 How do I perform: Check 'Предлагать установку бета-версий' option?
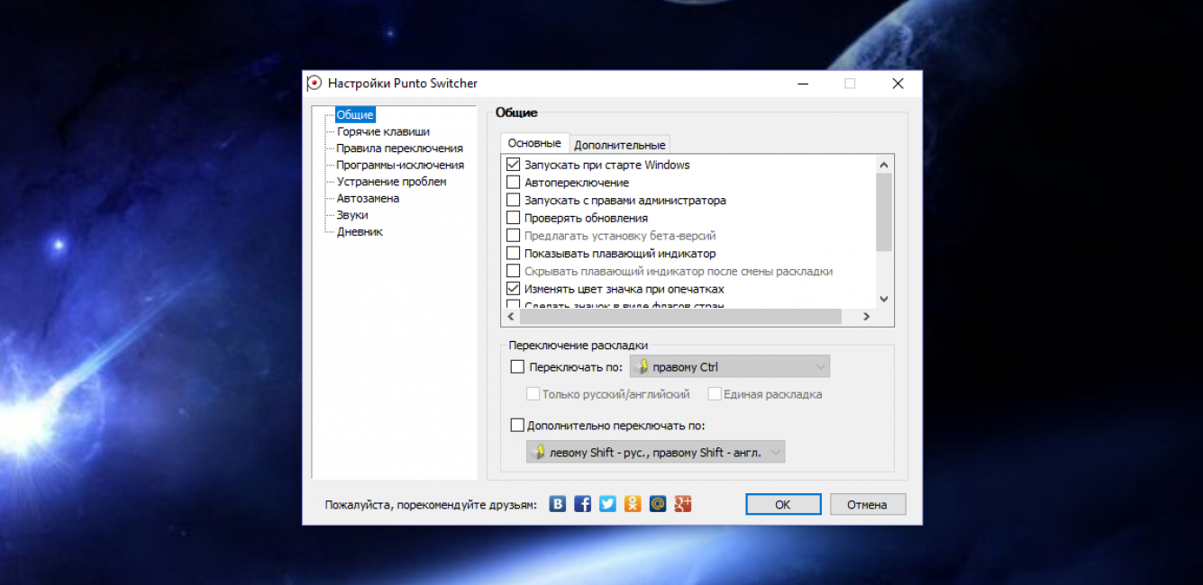click(514, 236)
